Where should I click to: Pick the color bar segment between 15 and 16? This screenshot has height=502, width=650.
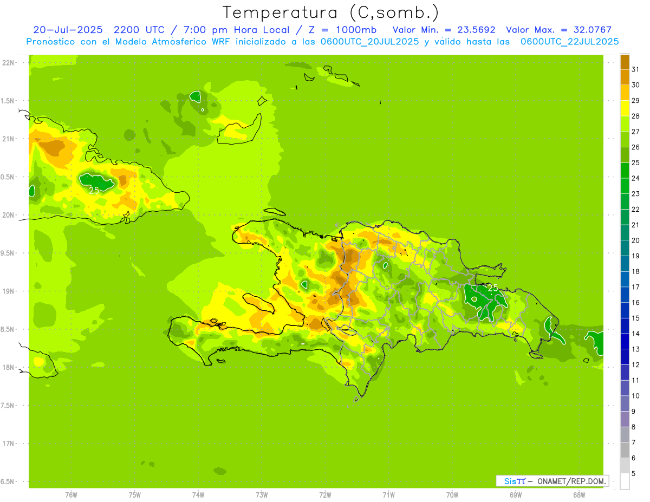[625, 310]
